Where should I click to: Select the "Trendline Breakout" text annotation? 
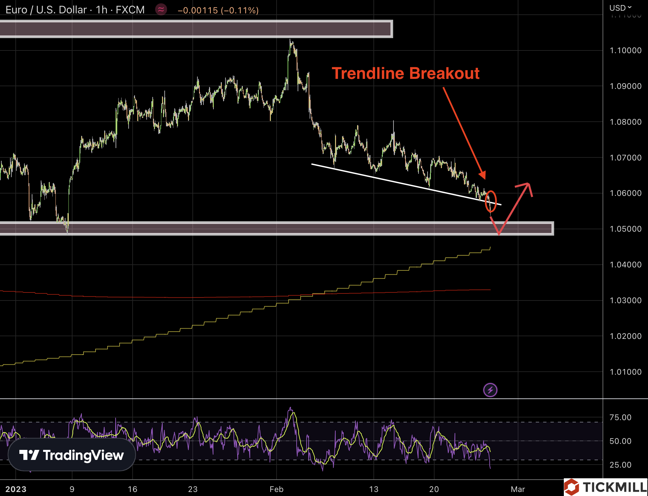[x=406, y=73]
